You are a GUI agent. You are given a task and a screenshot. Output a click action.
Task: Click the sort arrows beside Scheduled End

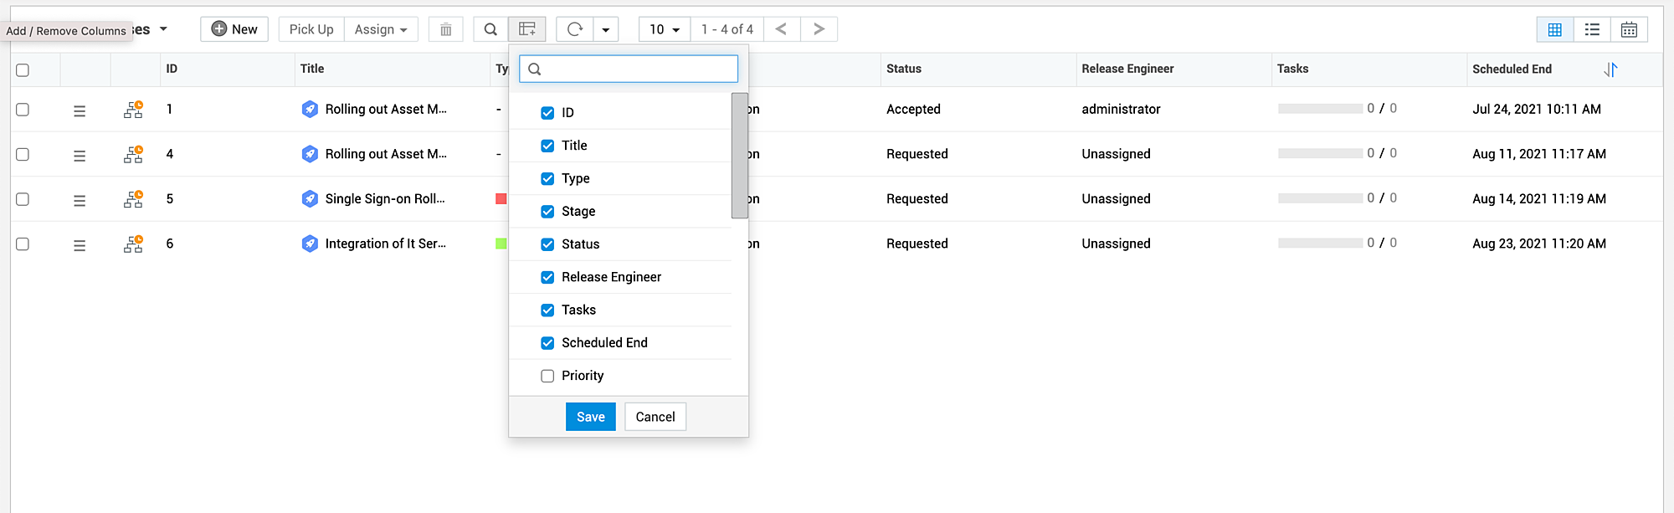click(x=1610, y=69)
